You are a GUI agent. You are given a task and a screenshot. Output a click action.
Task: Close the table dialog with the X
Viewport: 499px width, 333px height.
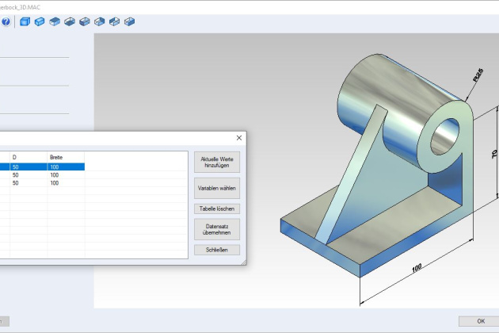239,138
